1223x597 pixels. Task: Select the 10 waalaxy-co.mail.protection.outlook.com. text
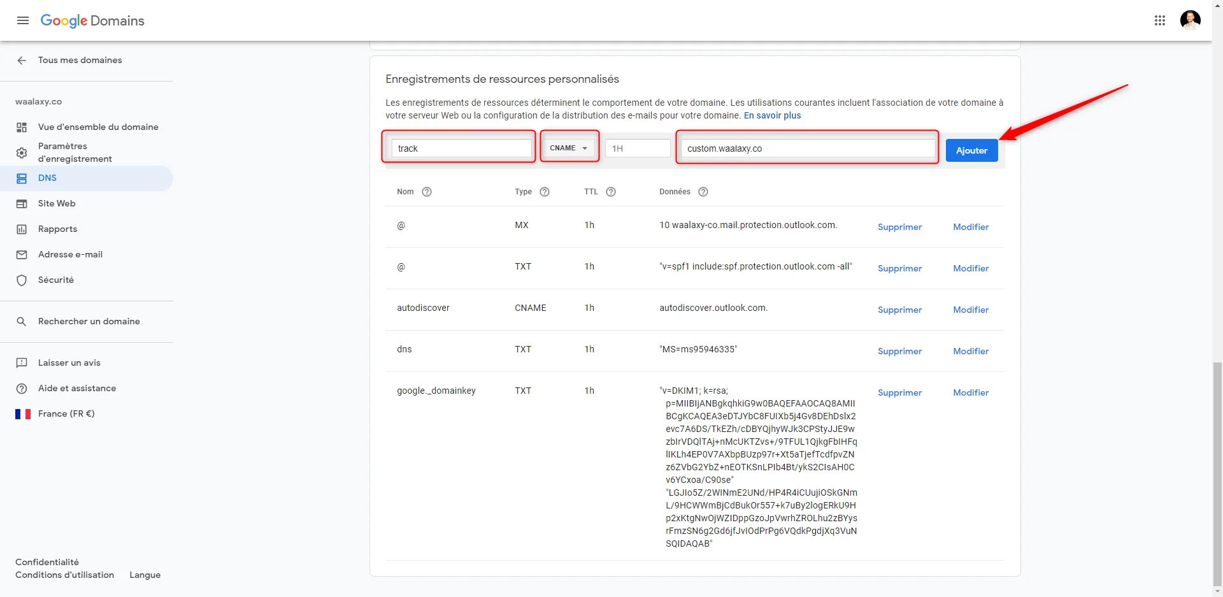pyautogui.click(x=748, y=225)
